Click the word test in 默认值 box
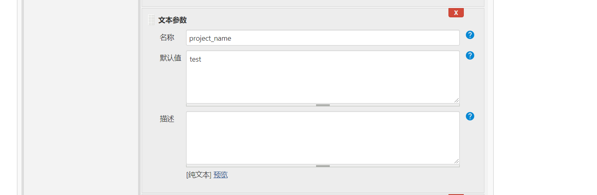The image size is (597, 195). [x=195, y=59]
